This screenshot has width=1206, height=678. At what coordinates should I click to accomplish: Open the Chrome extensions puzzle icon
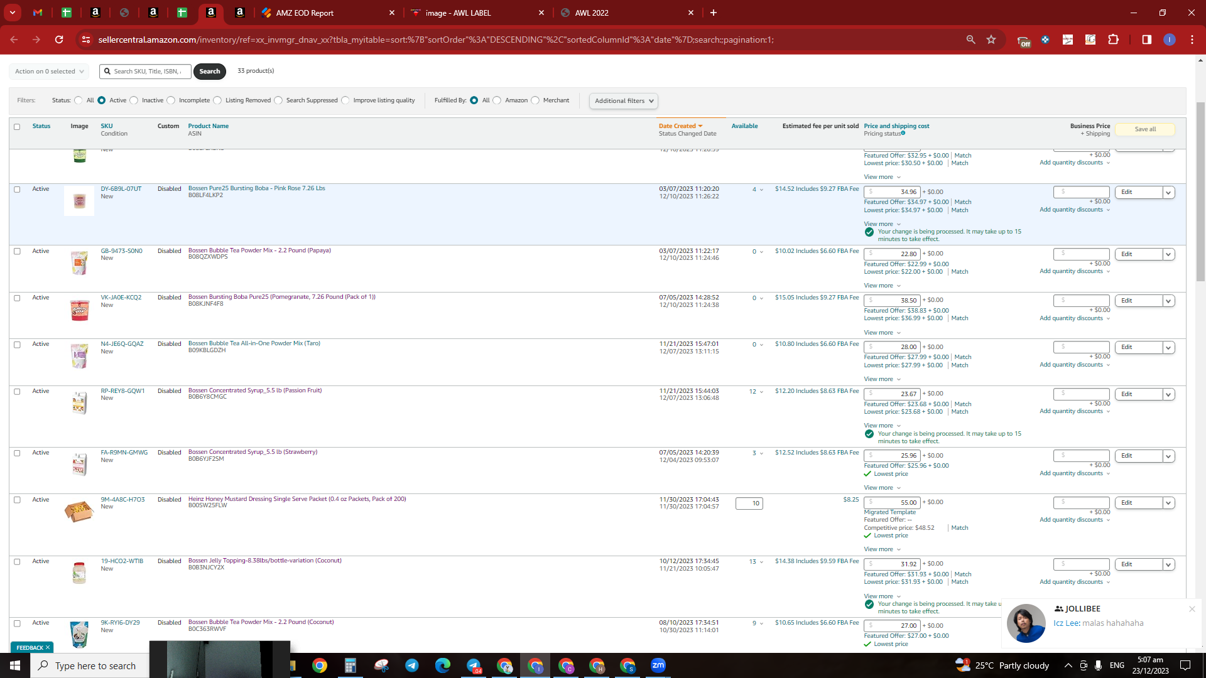tap(1113, 40)
